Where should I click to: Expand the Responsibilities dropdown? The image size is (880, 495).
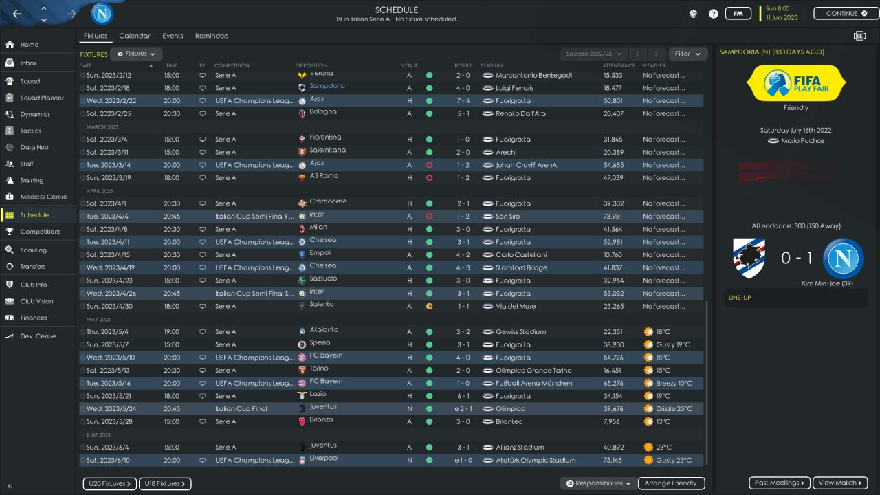pyautogui.click(x=598, y=483)
